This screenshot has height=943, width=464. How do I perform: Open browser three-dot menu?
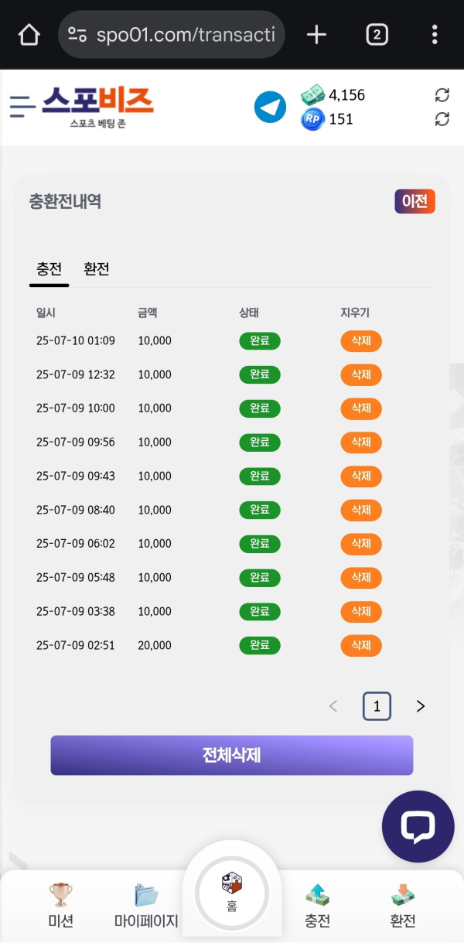click(x=435, y=35)
